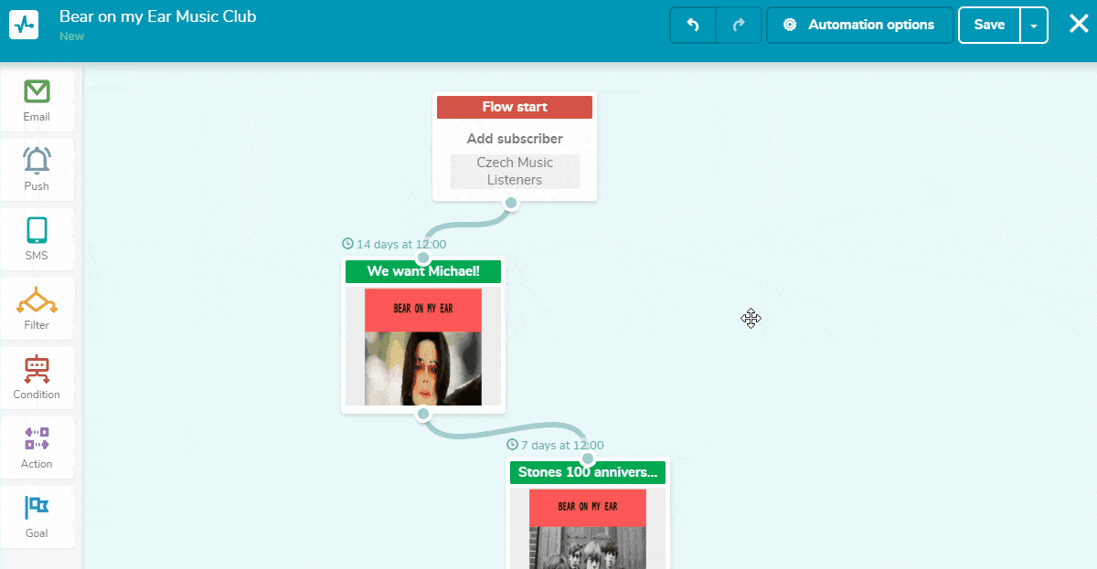Click input connector of 'We want Michael!' block
The width and height of the screenshot is (1097, 569).
[x=423, y=258]
